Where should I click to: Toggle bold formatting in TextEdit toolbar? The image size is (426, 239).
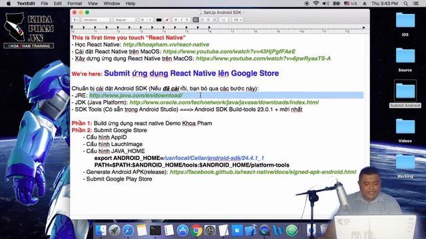click(x=176, y=20)
